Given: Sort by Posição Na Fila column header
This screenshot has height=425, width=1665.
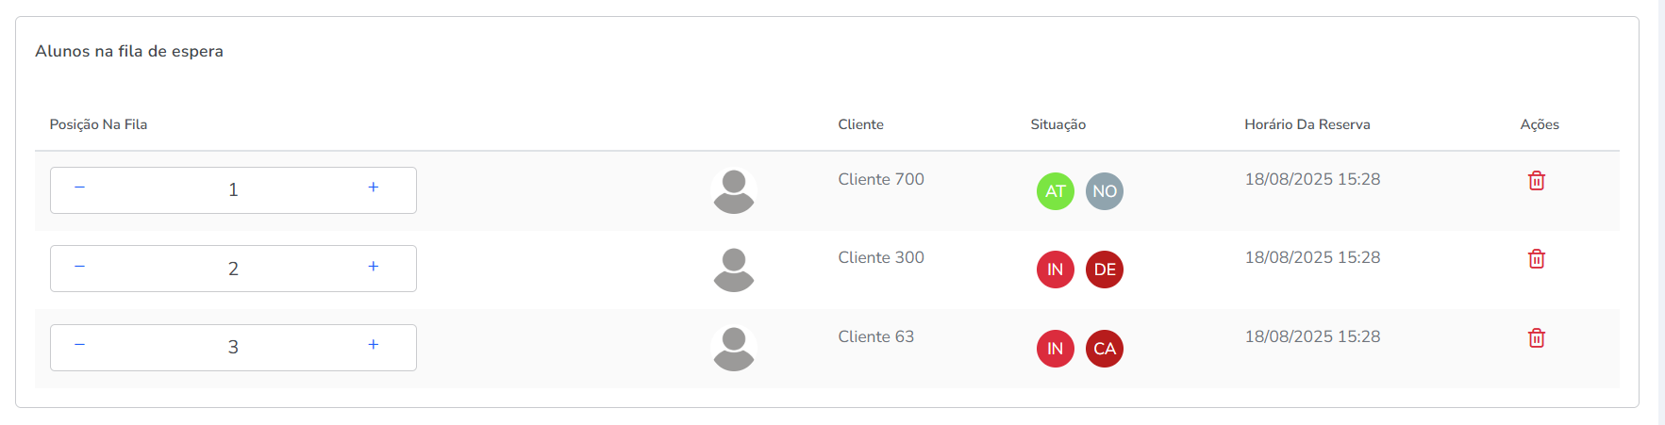Looking at the screenshot, I should tap(98, 124).
